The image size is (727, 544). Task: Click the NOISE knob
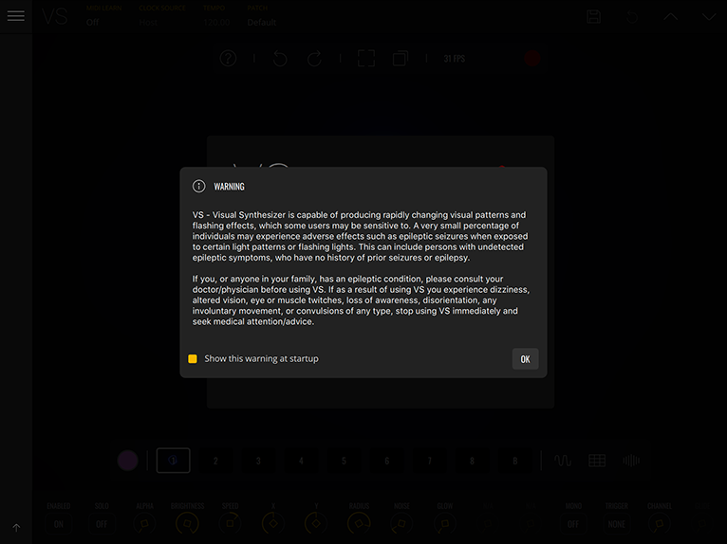(401, 524)
